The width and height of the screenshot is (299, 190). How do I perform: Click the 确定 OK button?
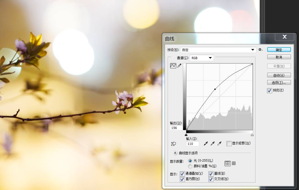coord(279,50)
